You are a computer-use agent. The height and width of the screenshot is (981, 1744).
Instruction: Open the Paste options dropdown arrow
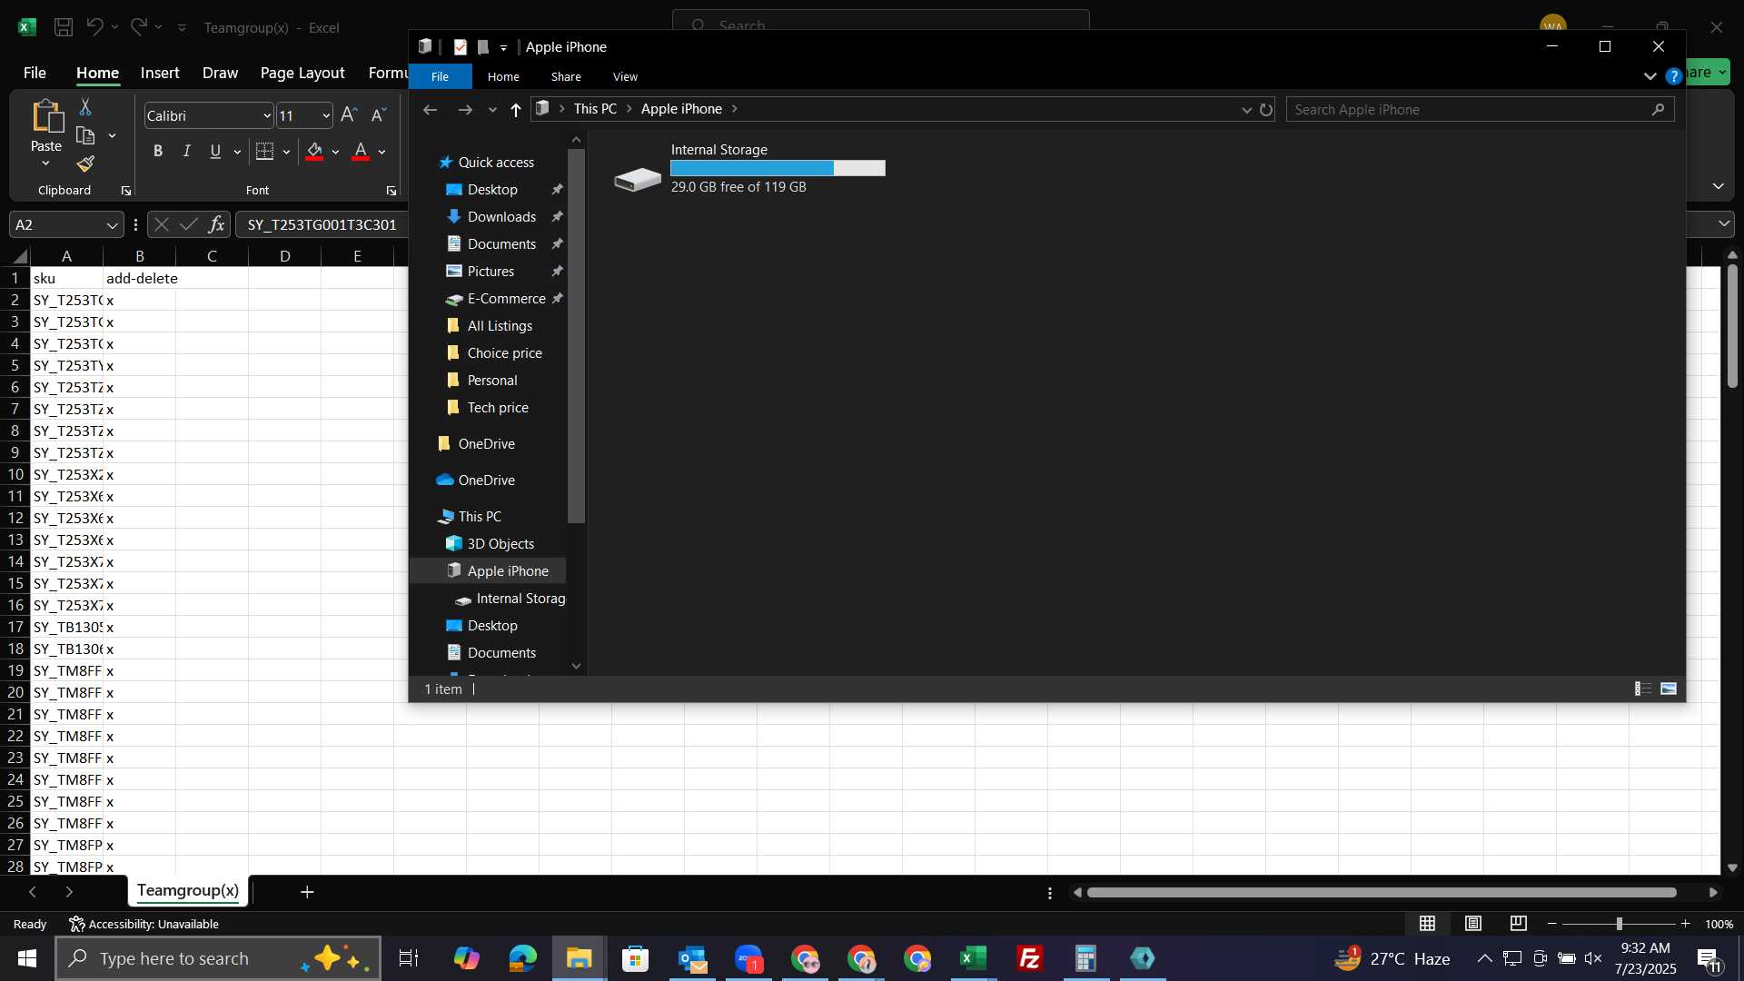point(45,163)
